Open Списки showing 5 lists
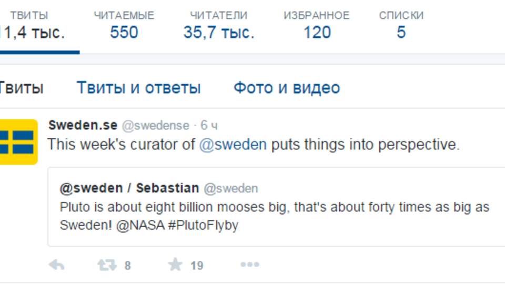The image size is (505, 284). [x=401, y=25]
